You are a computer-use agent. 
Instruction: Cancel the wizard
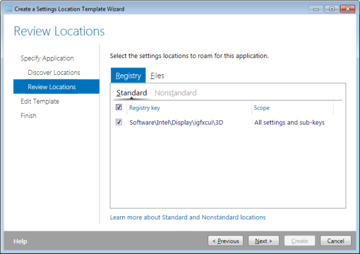pos(335,241)
